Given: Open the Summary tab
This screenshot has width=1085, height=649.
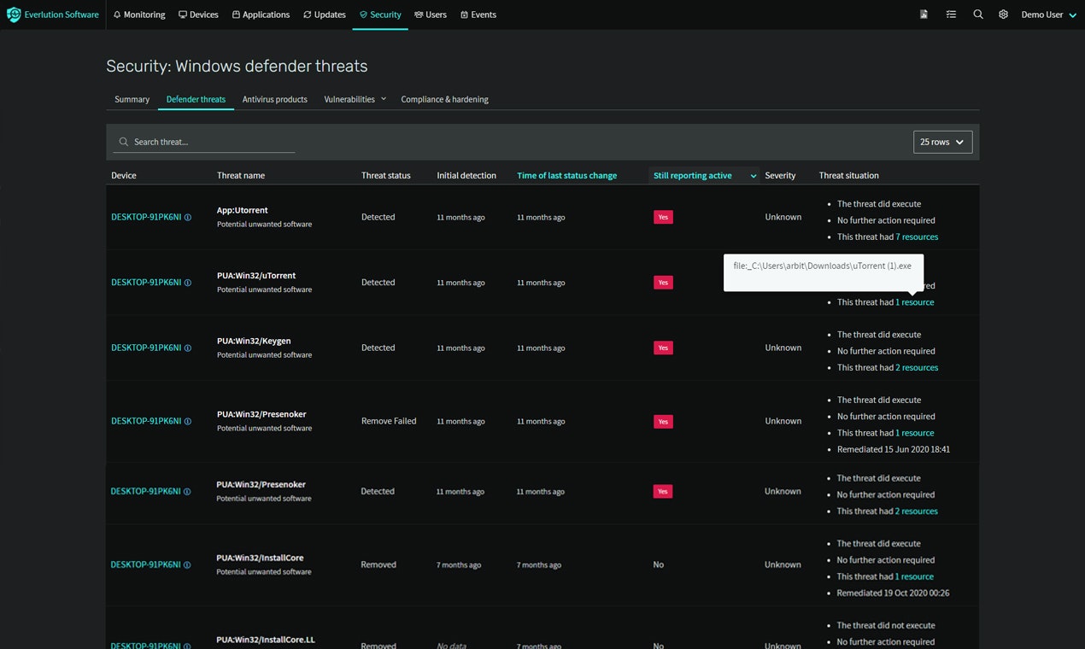Looking at the screenshot, I should pyautogui.click(x=132, y=99).
